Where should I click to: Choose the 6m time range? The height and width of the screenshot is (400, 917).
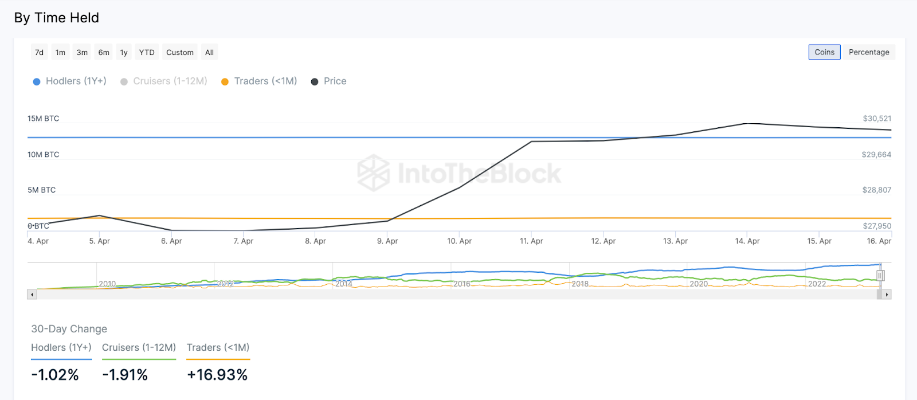(x=104, y=52)
